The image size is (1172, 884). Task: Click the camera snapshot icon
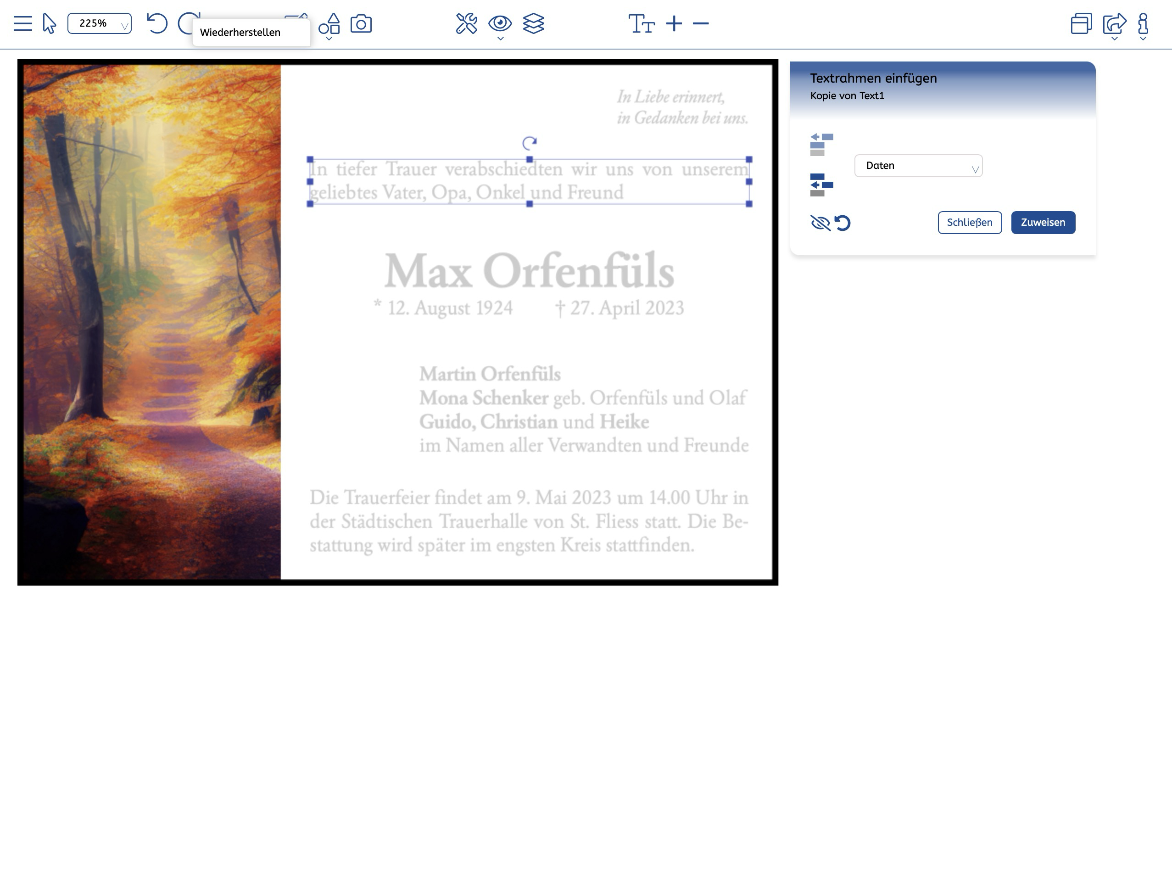pyautogui.click(x=361, y=24)
